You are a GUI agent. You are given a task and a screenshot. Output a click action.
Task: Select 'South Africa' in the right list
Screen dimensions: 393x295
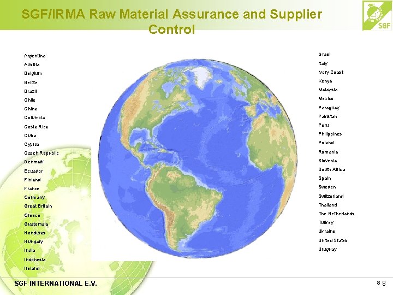click(x=332, y=169)
